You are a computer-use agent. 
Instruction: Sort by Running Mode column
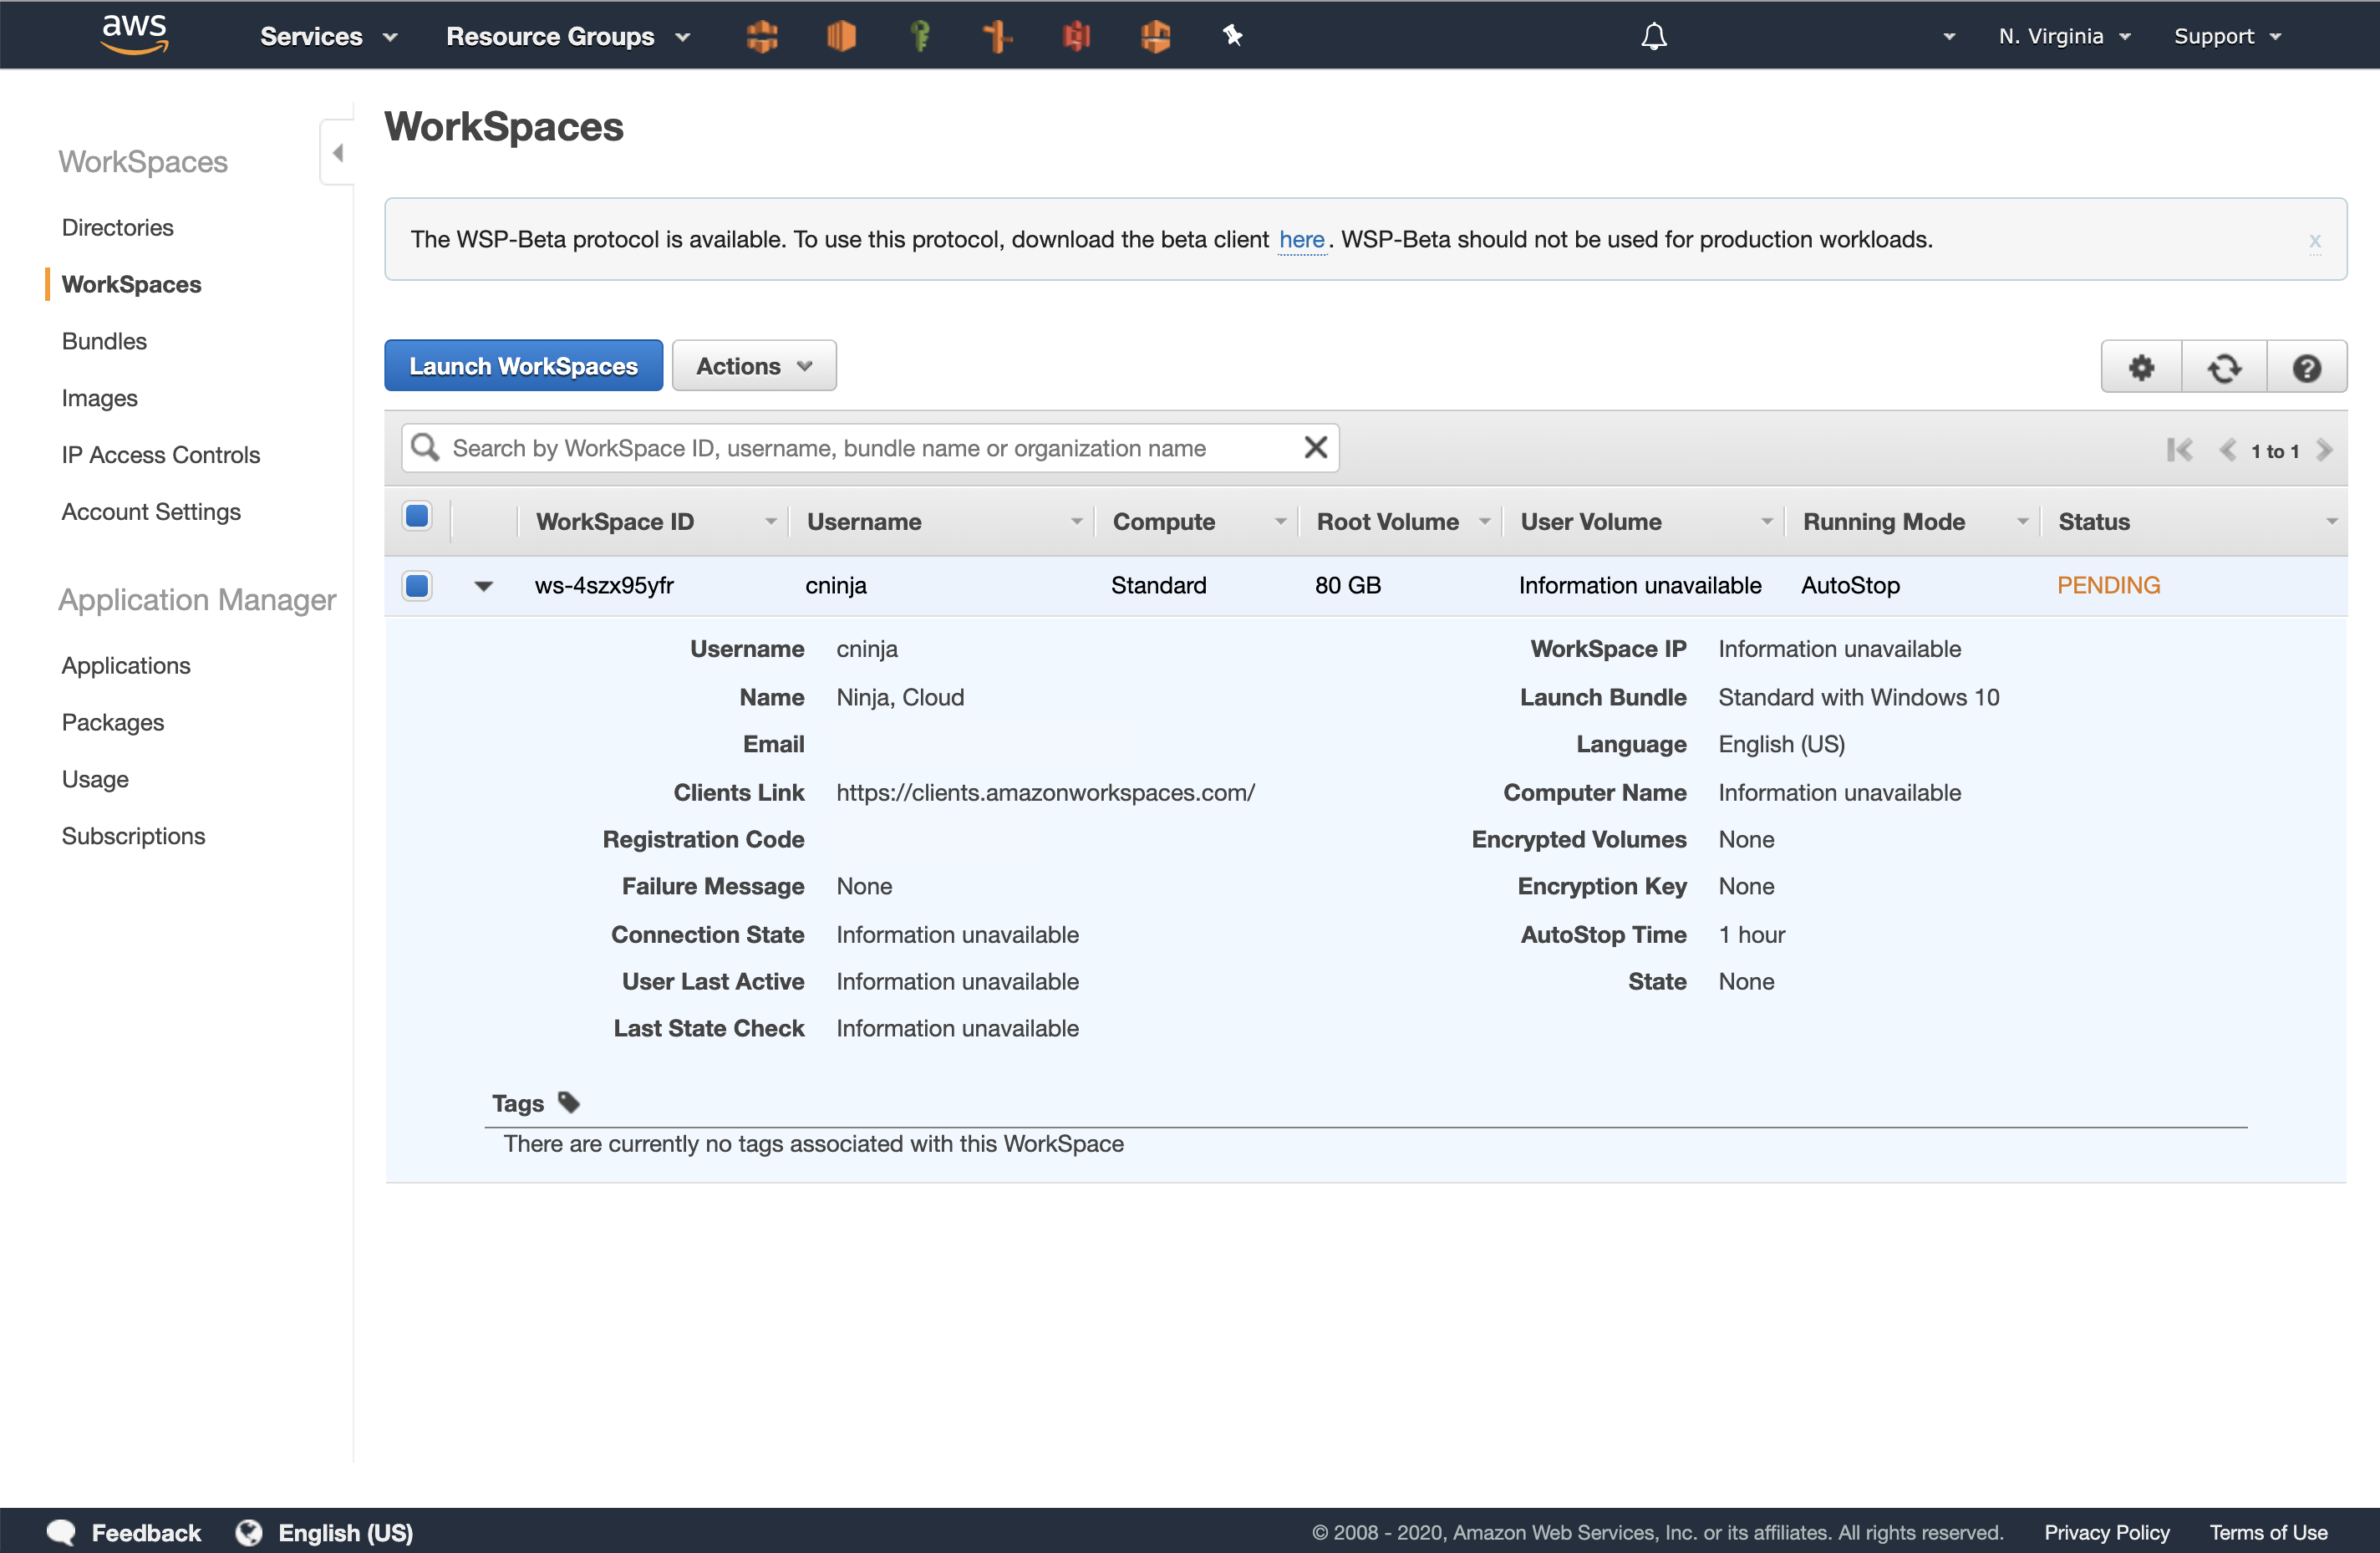(1914, 521)
